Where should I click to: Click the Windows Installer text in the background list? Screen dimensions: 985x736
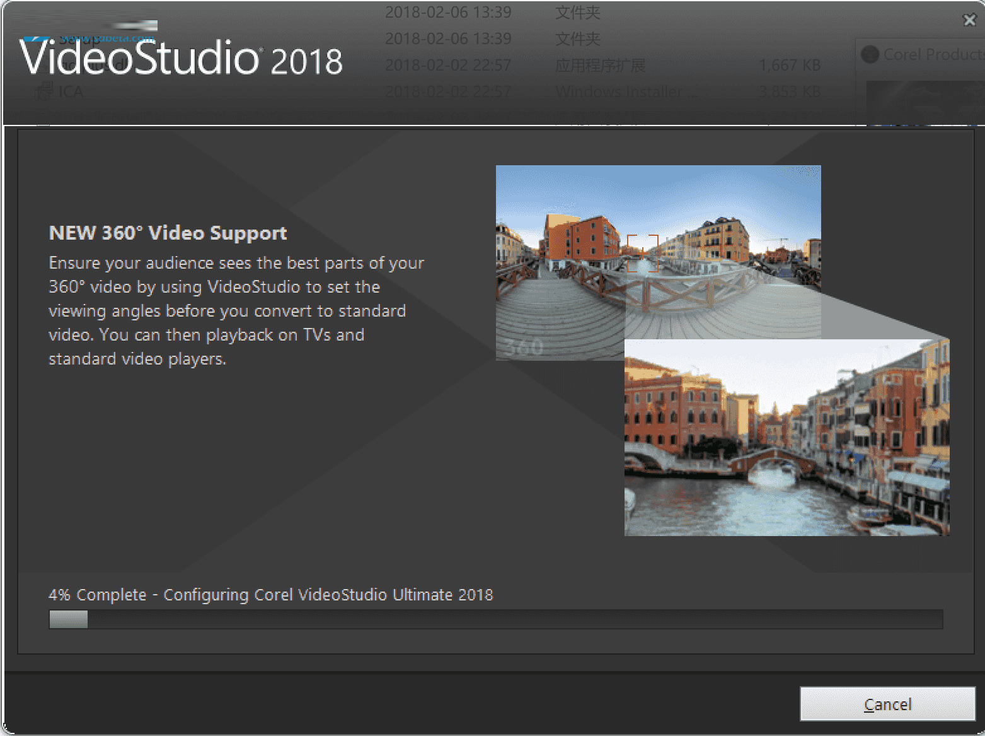coord(618,92)
